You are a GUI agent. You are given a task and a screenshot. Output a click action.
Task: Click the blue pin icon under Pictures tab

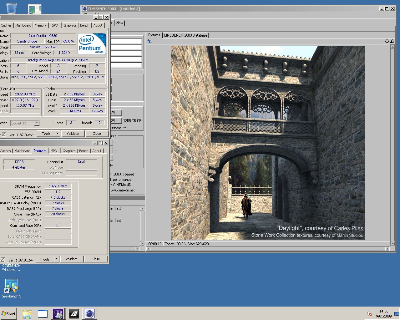click(149, 41)
